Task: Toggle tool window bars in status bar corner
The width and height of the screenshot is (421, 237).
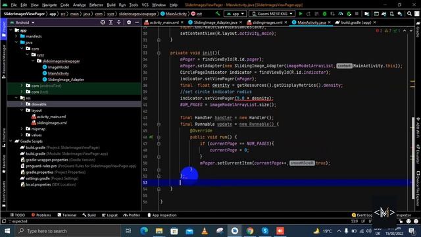Action: pos(4,221)
